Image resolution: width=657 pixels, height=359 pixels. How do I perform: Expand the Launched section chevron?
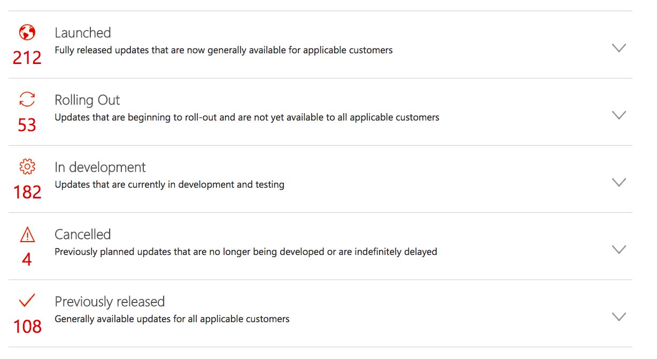point(619,48)
